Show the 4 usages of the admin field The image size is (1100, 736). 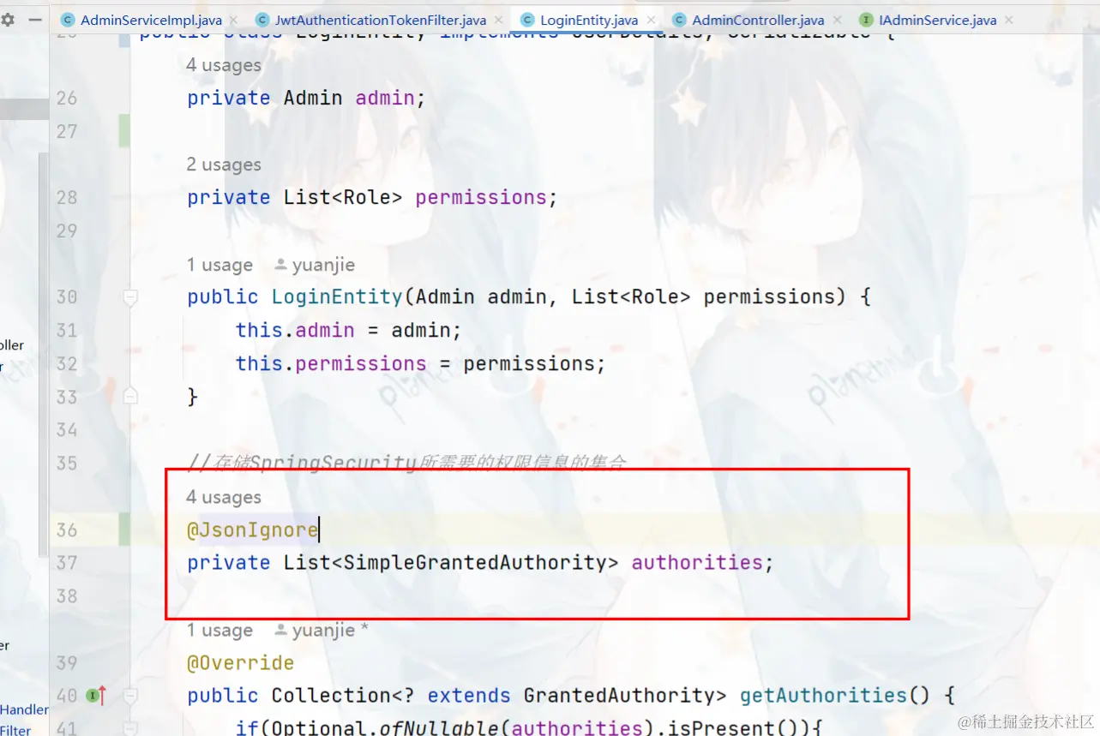pyautogui.click(x=224, y=65)
